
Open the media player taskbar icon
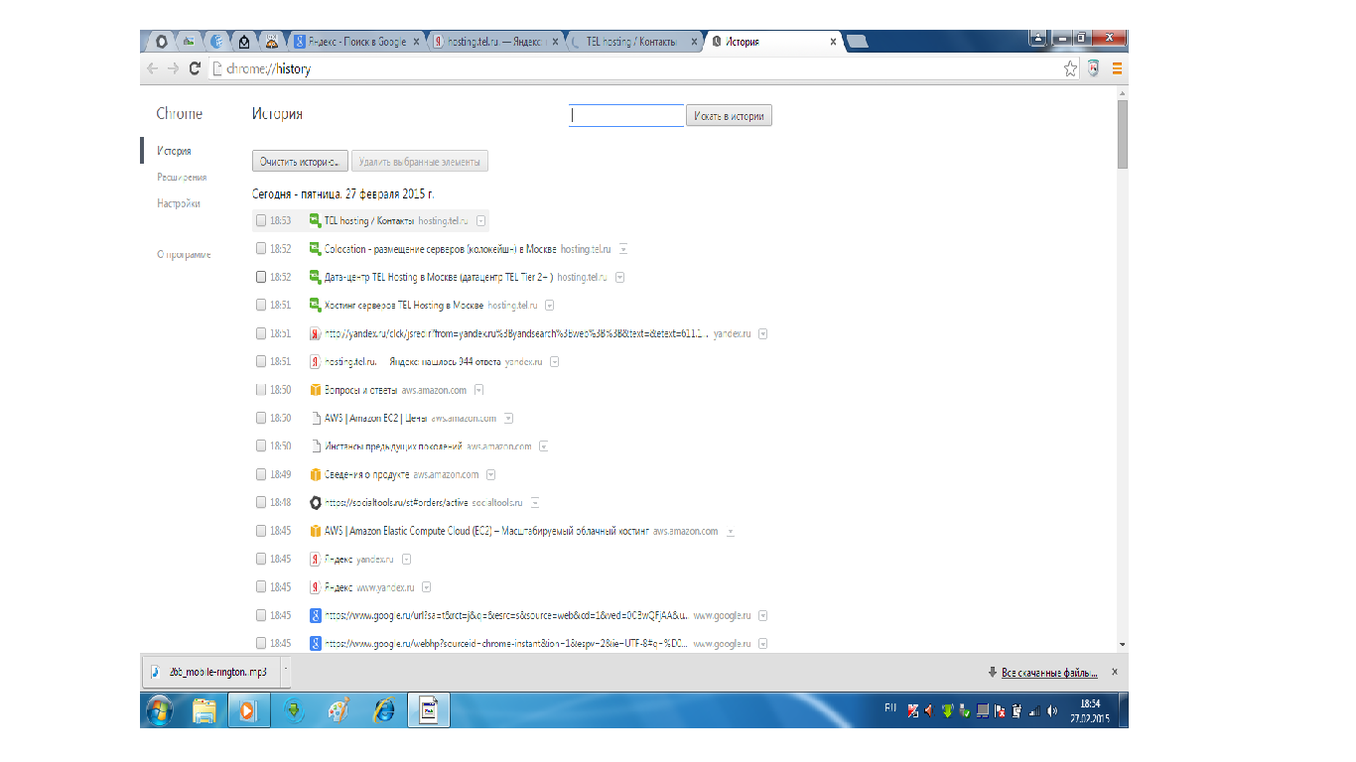248,709
